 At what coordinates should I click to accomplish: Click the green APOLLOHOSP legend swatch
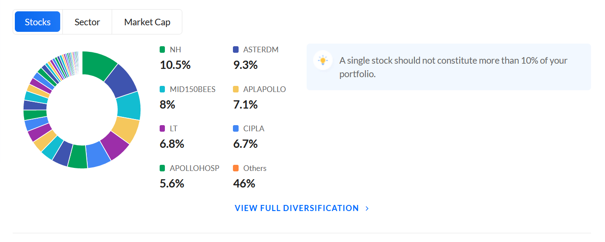[x=163, y=168]
